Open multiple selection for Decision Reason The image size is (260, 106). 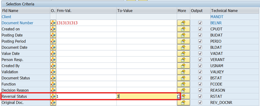184,90
